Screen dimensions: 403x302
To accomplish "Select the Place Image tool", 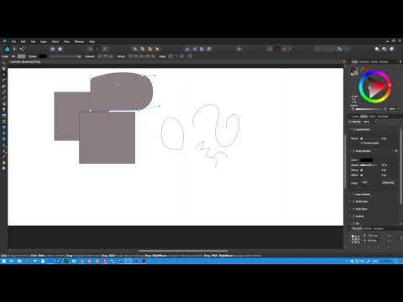I will coord(4,116).
